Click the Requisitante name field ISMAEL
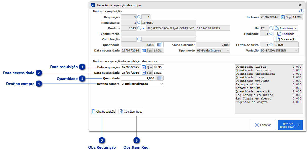Screen dimensions: 308x154 click(x=169, y=23)
